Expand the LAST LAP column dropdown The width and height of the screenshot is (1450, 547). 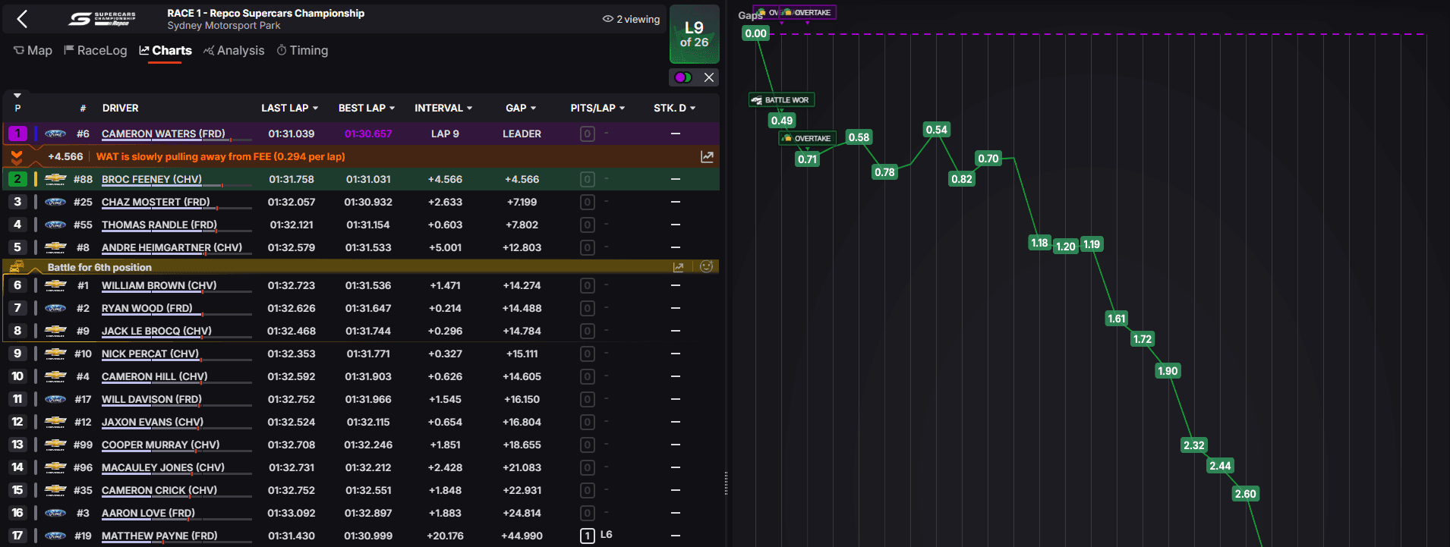289,108
